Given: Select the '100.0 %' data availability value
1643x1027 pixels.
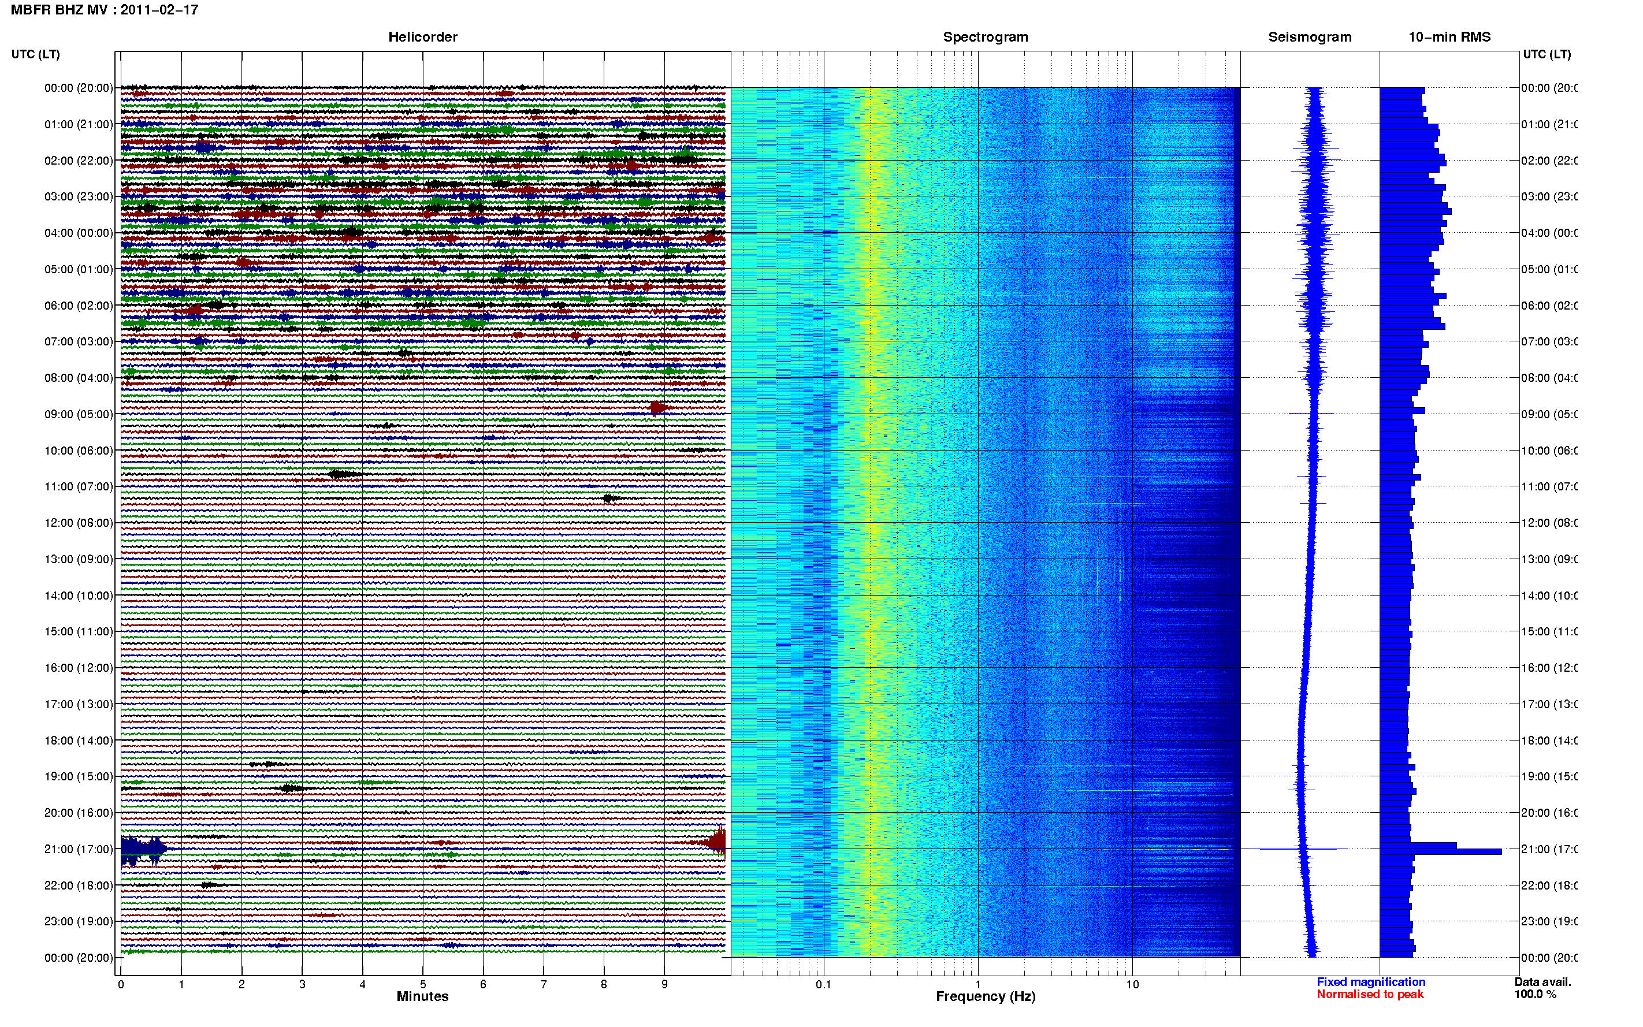Looking at the screenshot, I should (x=1534, y=995).
